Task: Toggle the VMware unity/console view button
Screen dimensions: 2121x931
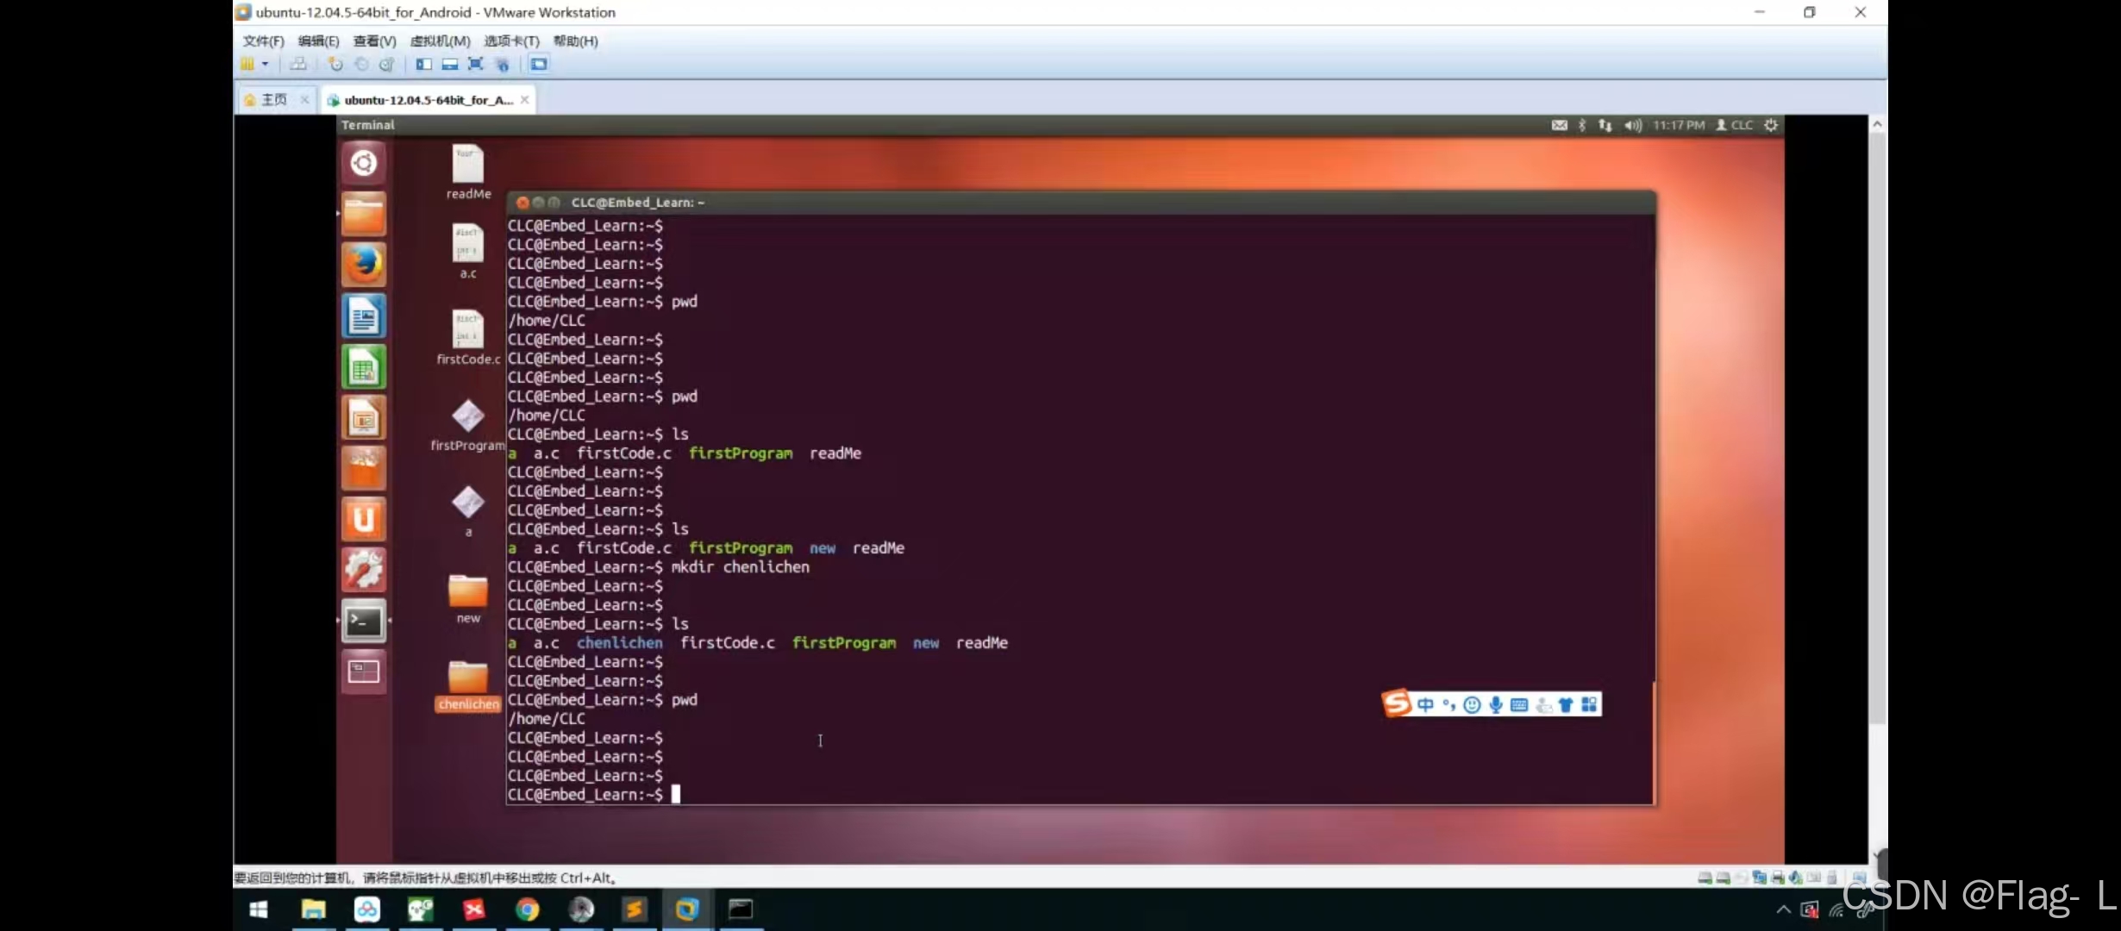Action: [x=539, y=65]
